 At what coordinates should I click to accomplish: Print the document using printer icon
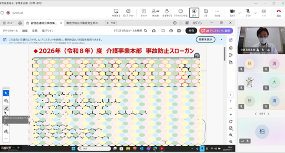(179, 31)
